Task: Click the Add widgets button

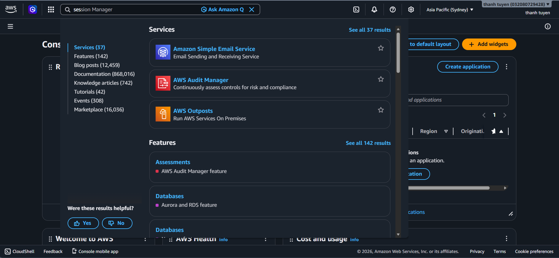Action: point(489,44)
